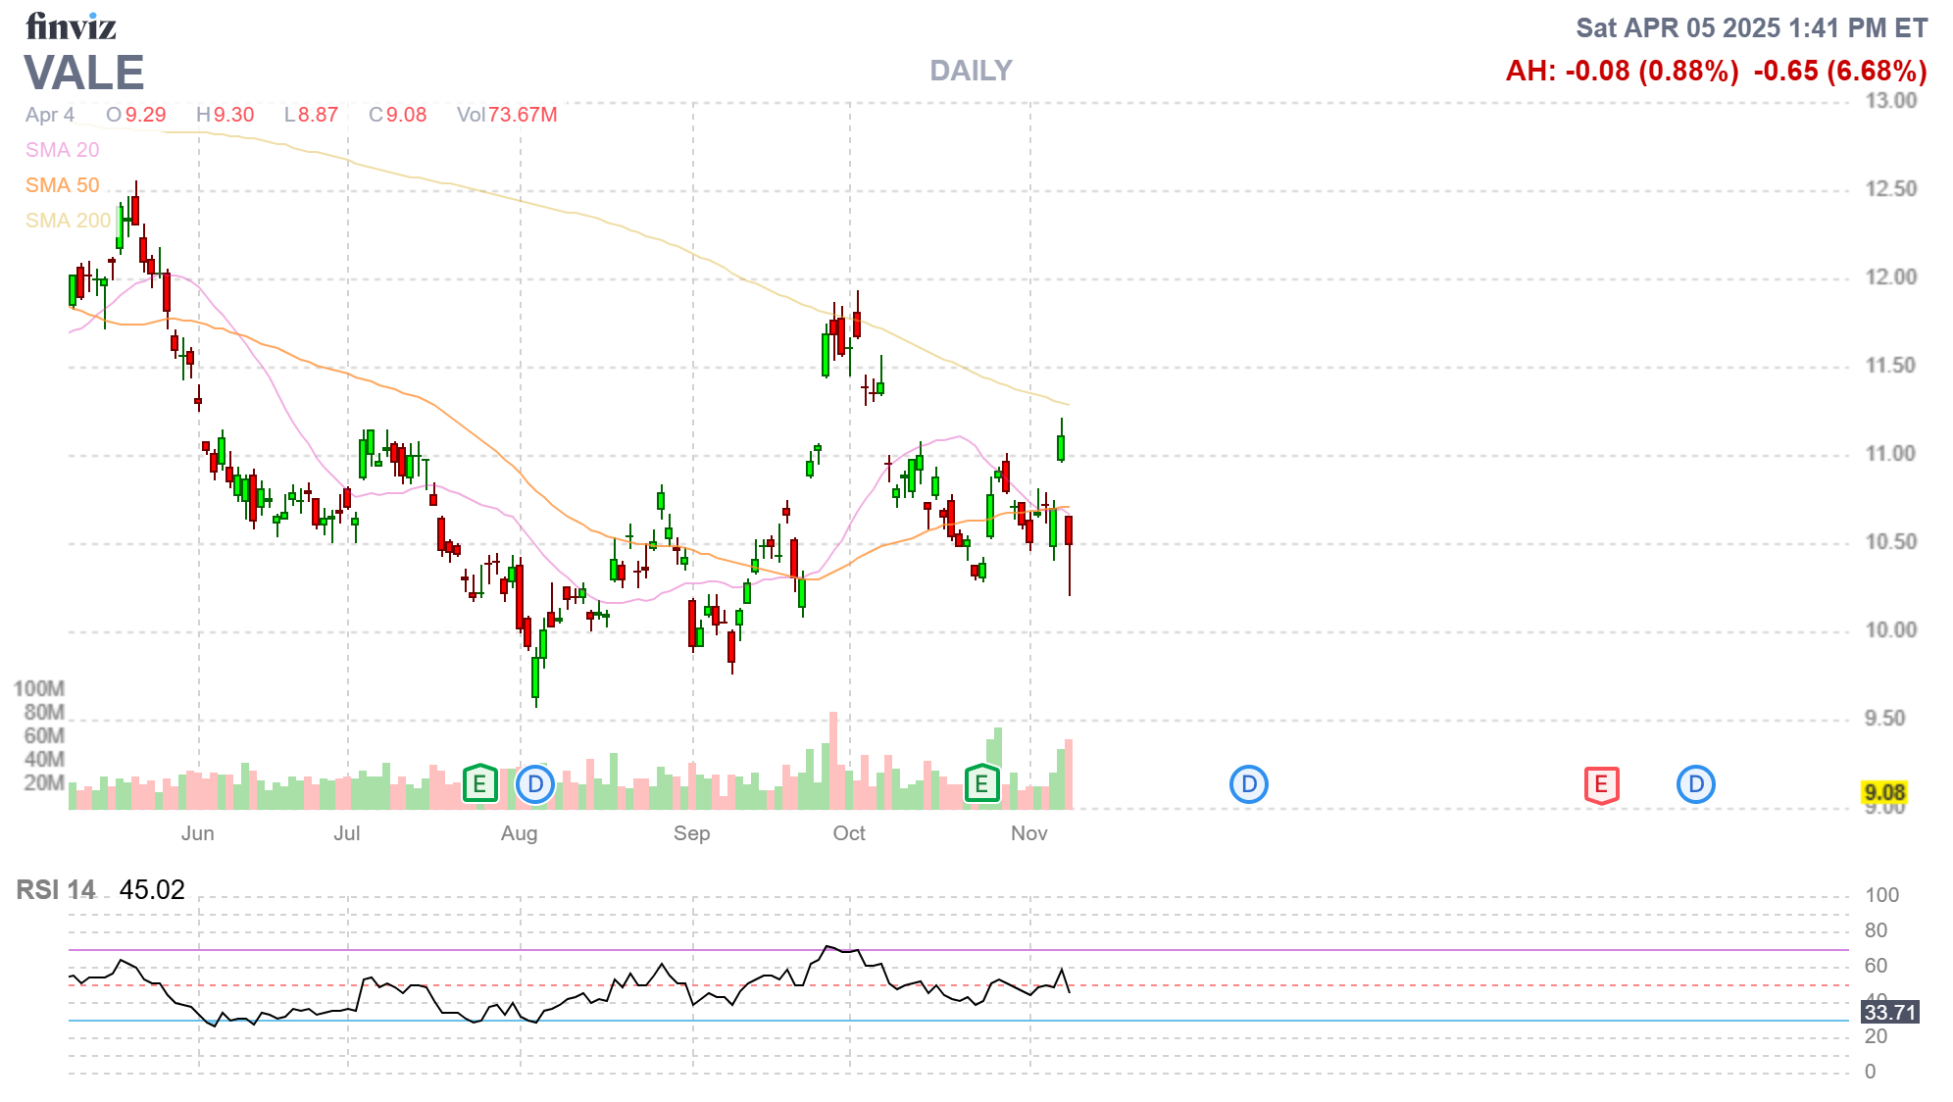Click the finviz logo
The height and width of the screenshot is (1102, 1953).
(x=71, y=26)
